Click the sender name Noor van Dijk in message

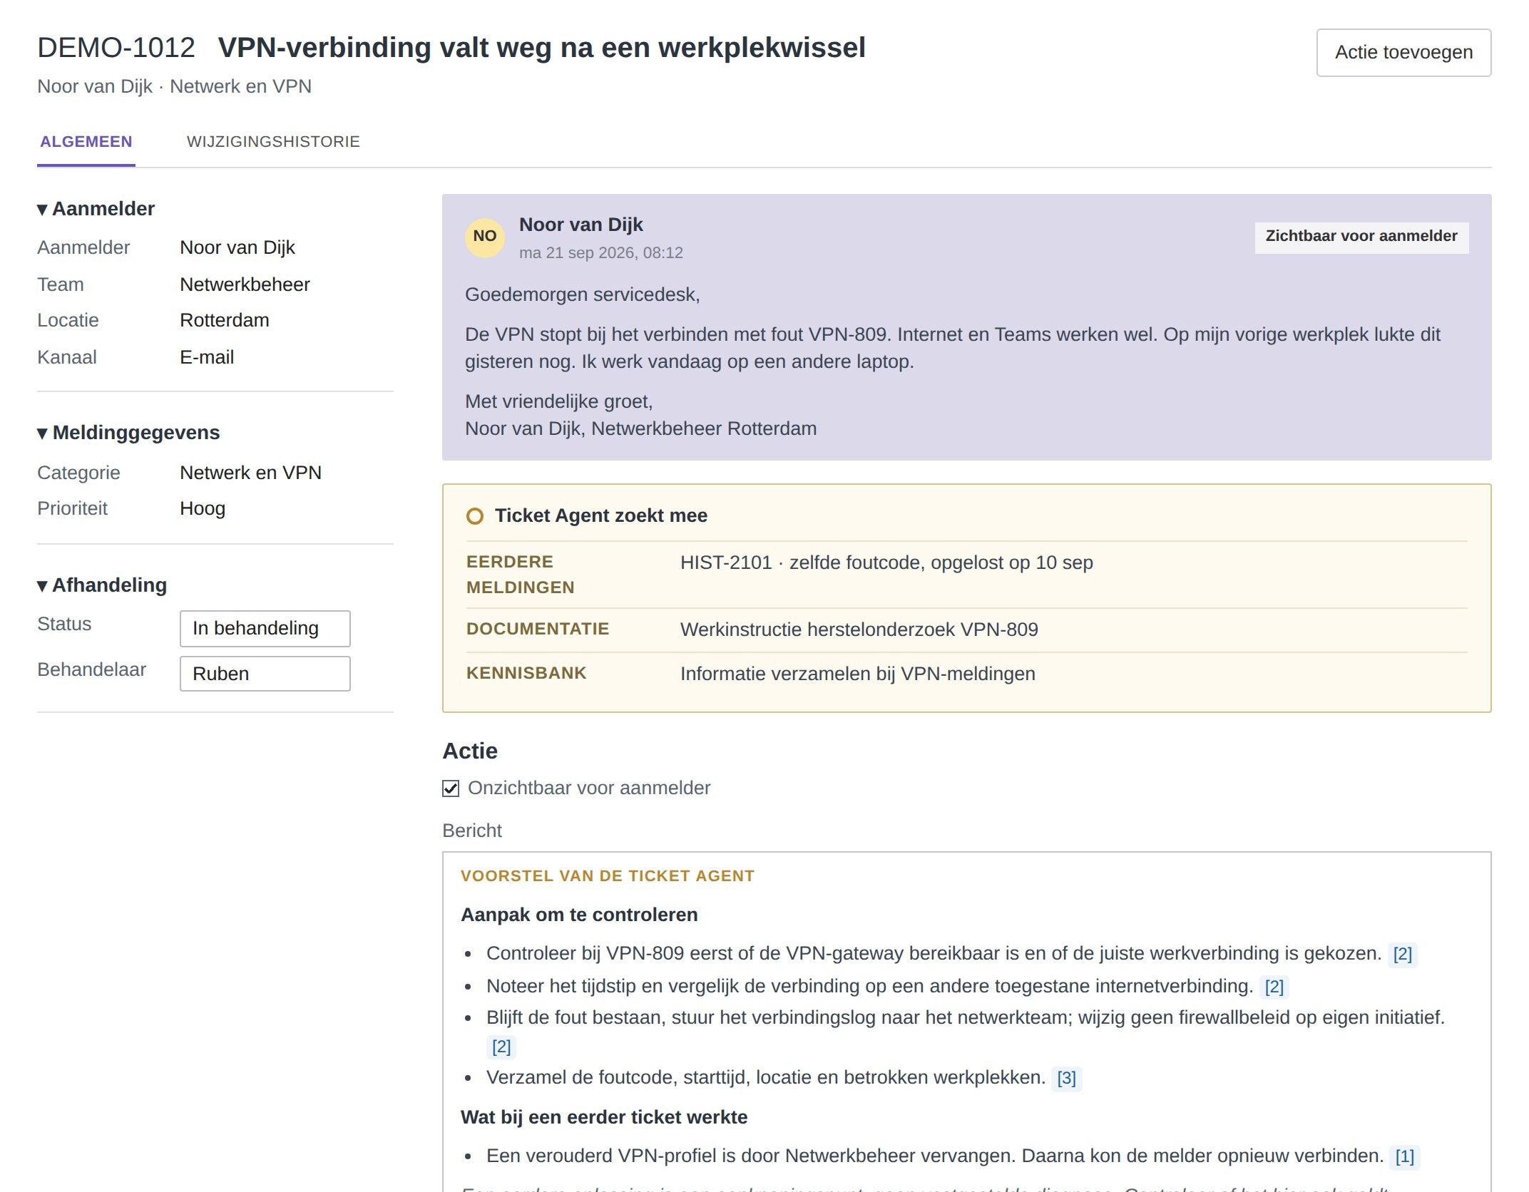point(581,225)
